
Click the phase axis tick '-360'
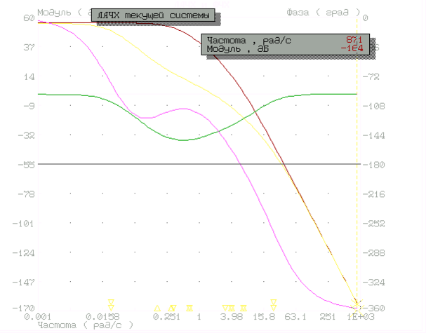point(374,308)
